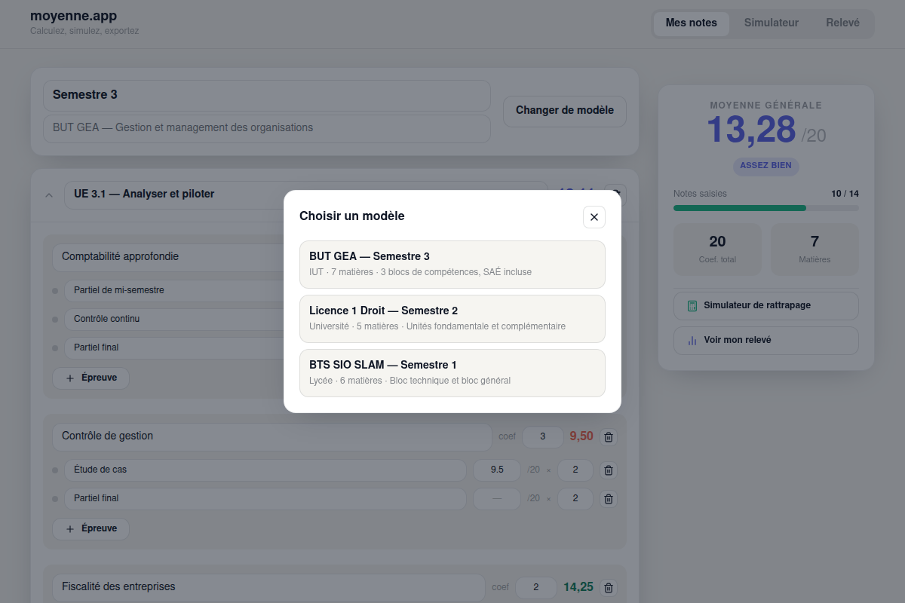Edit the Semestre 3 title field

(x=267, y=95)
